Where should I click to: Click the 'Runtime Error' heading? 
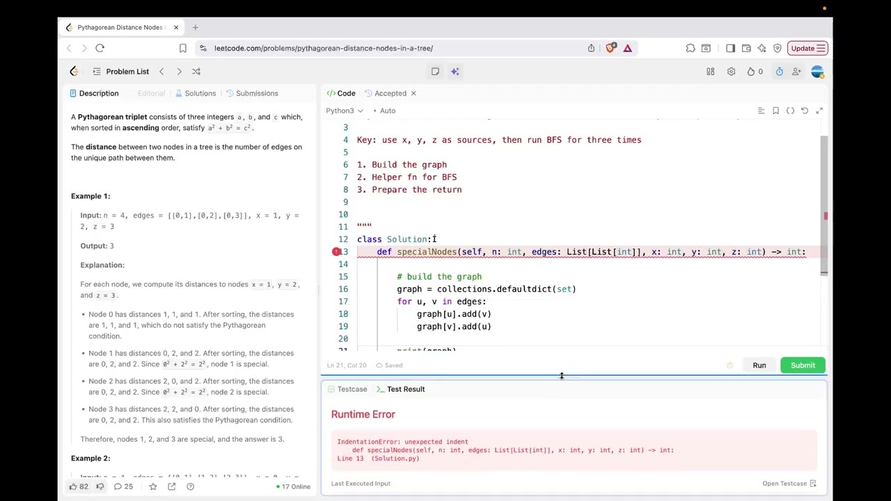(363, 415)
